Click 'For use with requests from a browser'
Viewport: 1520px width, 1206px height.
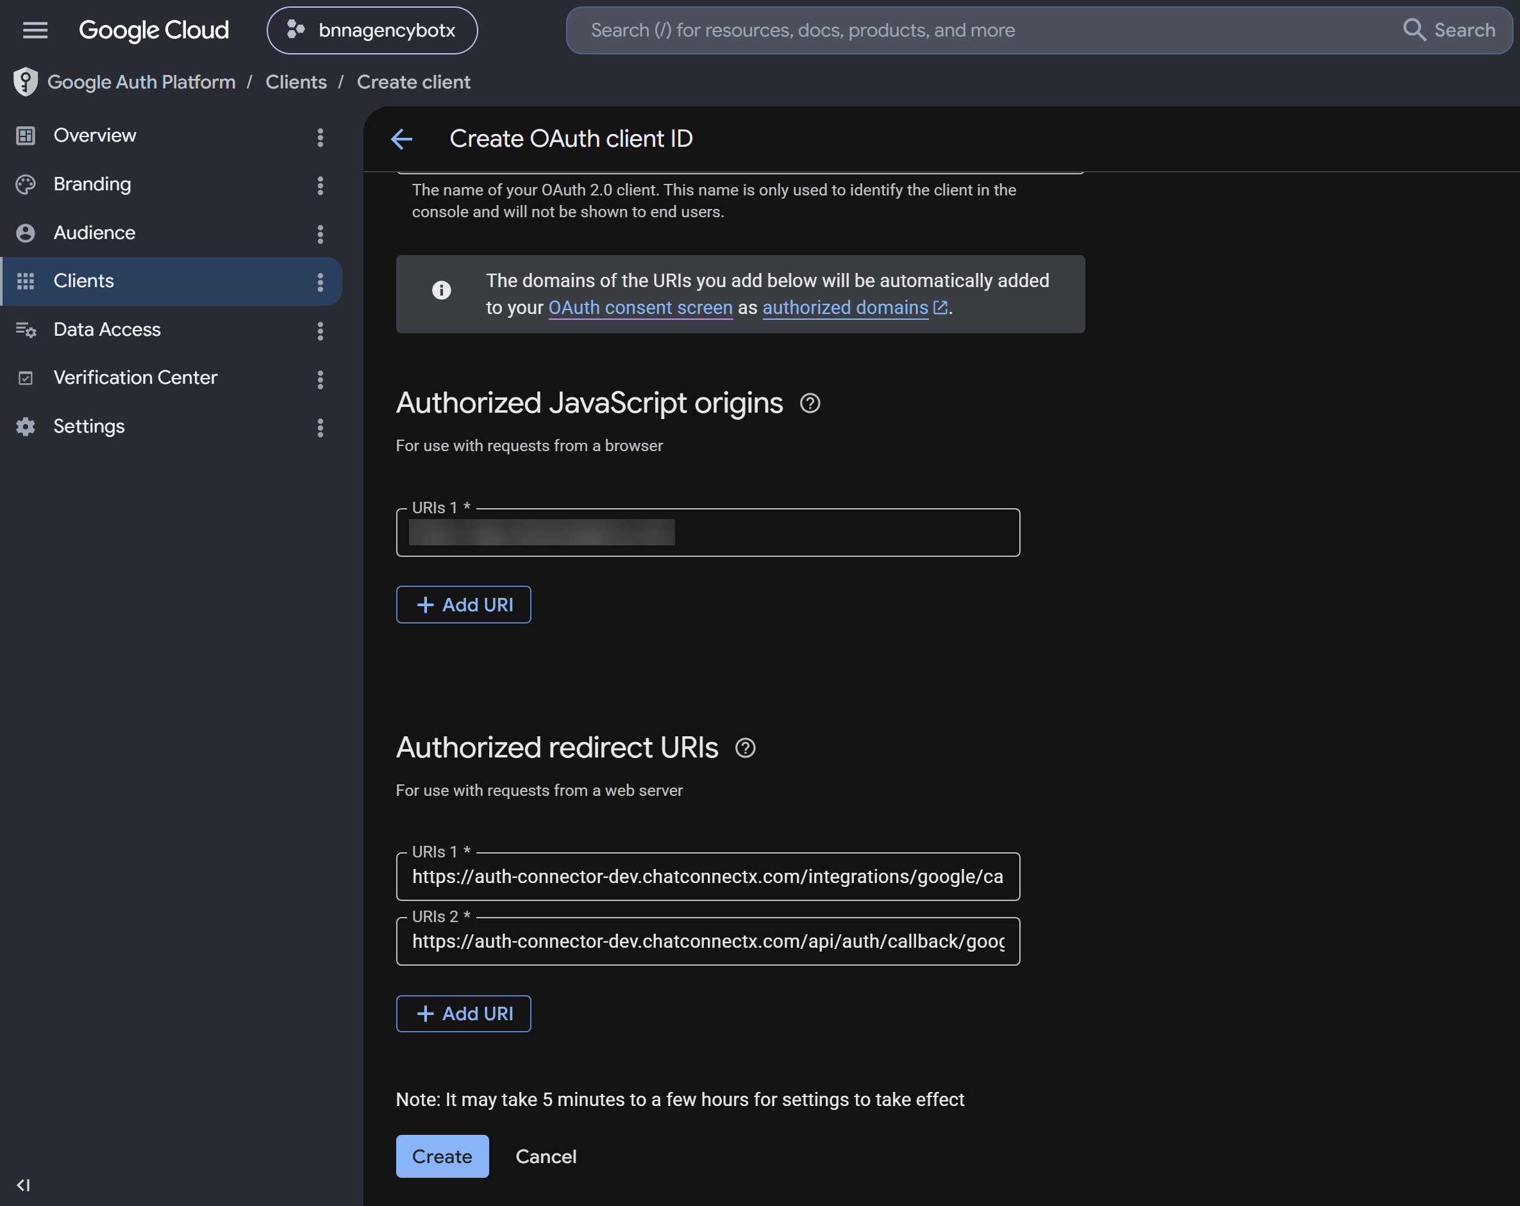pos(530,445)
